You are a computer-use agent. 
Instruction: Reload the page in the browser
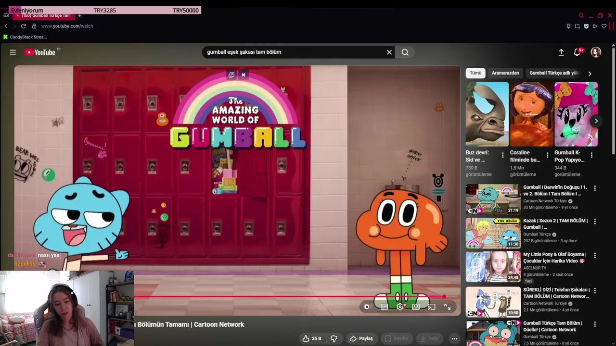point(23,26)
